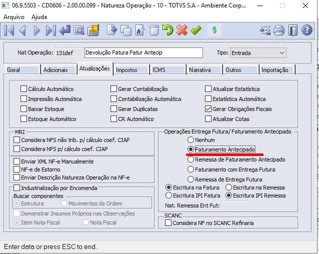Viewport: 319px width, 254px height.
Task: Expand the Tipo dropdown showing Entrada
Action: click(258, 53)
